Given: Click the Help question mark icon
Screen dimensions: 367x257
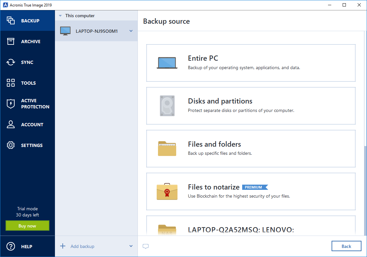Looking at the screenshot, I should 11,247.
